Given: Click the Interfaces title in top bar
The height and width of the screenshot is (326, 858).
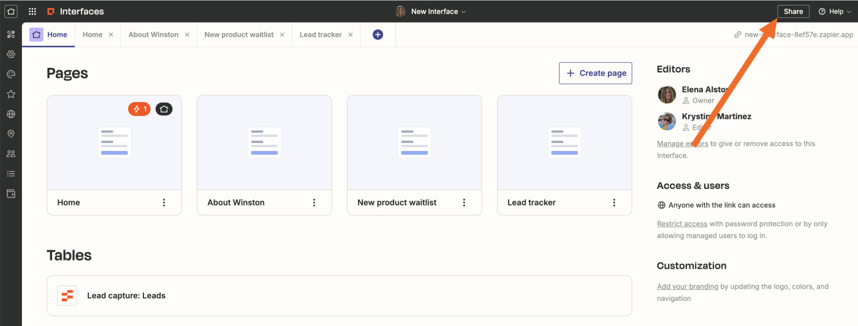Looking at the screenshot, I should (82, 11).
